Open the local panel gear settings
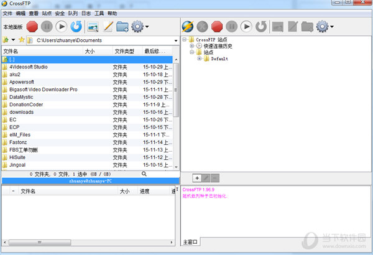This screenshot has height=255, width=373. 137,26
